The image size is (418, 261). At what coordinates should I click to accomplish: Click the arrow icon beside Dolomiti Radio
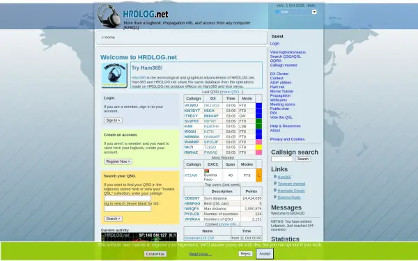point(275,197)
